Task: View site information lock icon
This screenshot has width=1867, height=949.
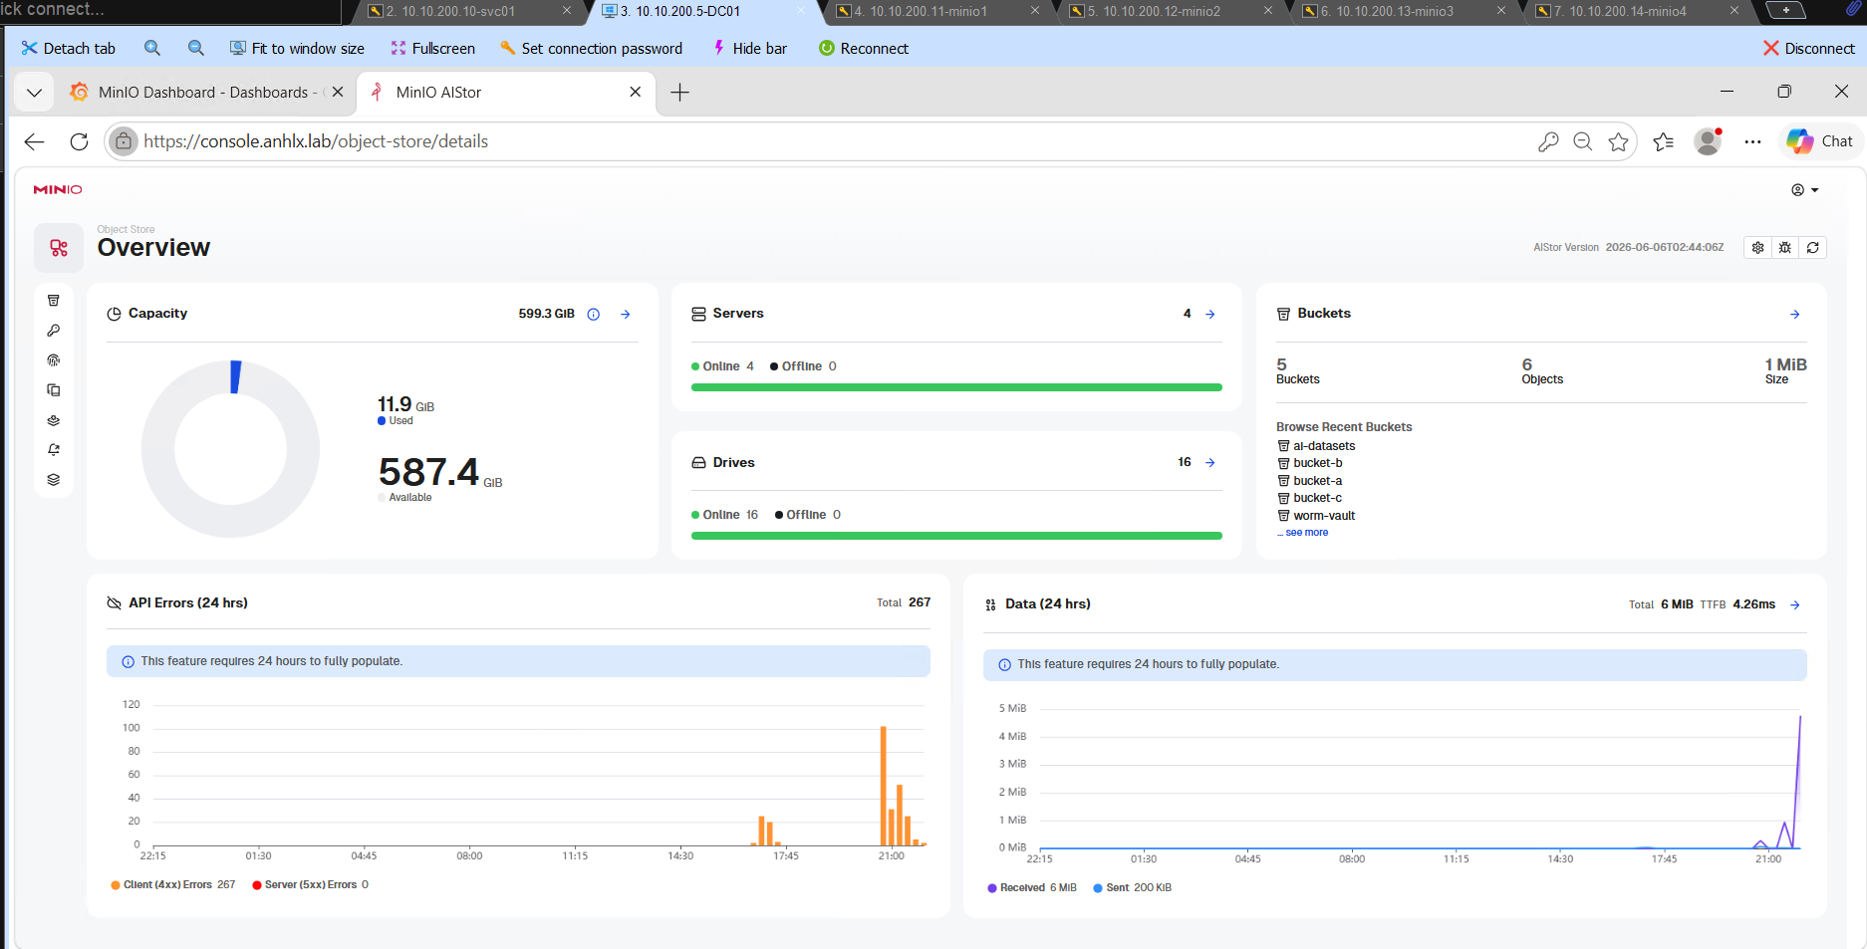Action: point(123,141)
